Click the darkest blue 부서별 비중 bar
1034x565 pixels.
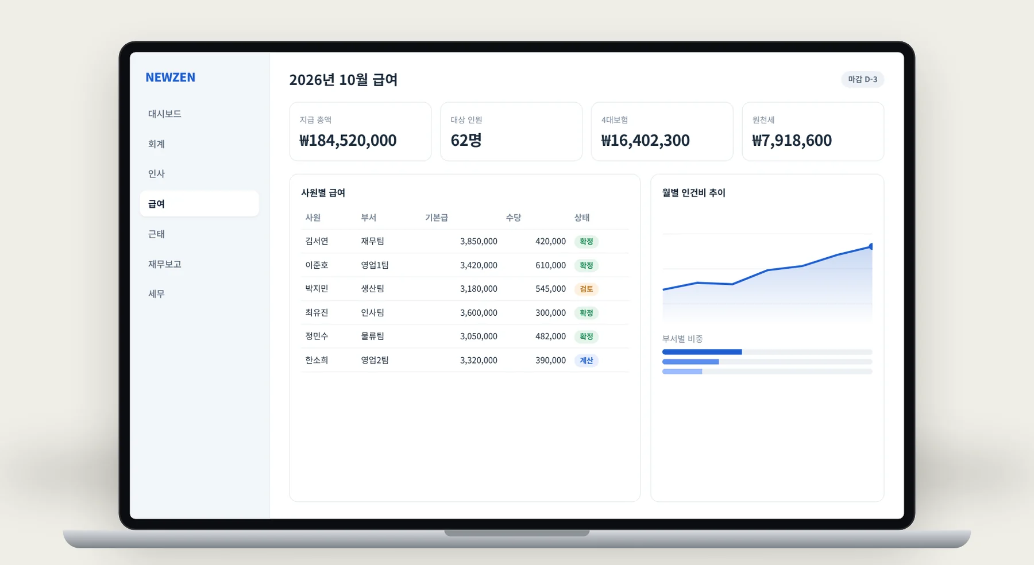[x=702, y=352]
